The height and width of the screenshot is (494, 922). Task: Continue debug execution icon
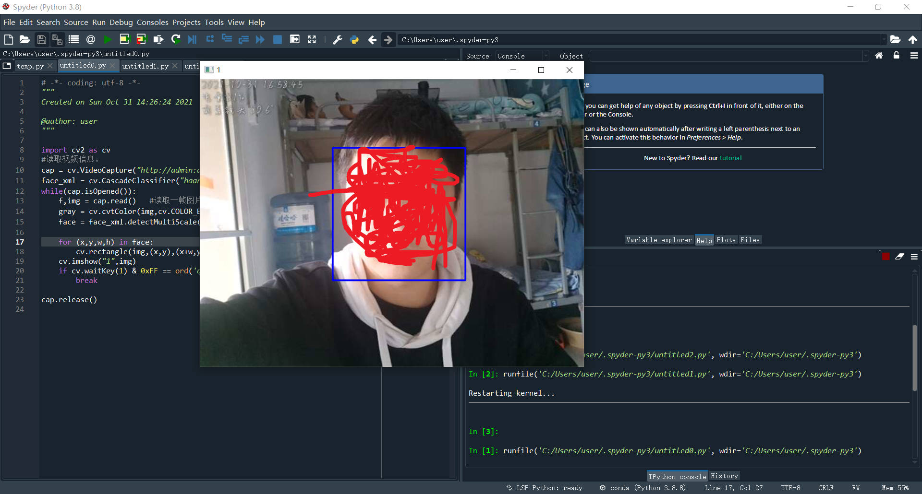[260, 39]
